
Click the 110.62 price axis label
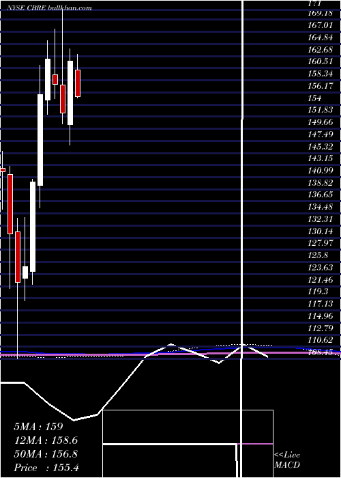point(321,339)
